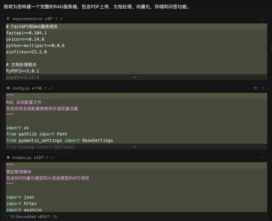Click the checkmark after config.py diff stats
This screenshot has height=221, width=272.
tap(50, 88)
